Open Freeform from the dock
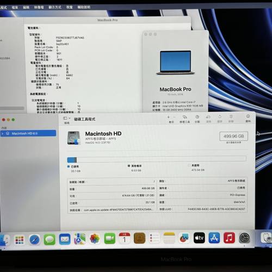 pyautogui.click(x=184, y=238)
